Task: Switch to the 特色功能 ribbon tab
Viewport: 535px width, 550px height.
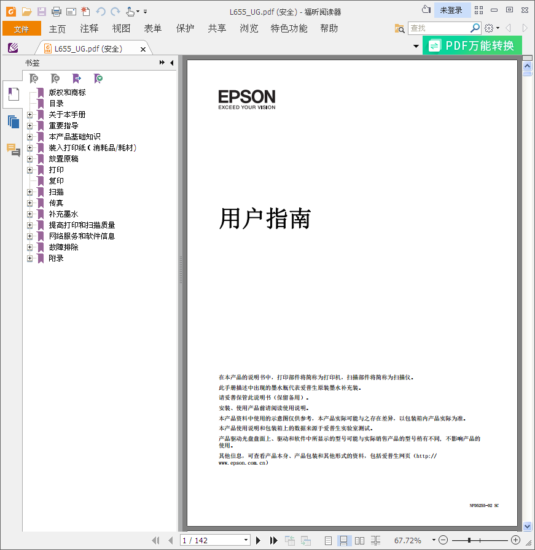Action: (289, 28)
